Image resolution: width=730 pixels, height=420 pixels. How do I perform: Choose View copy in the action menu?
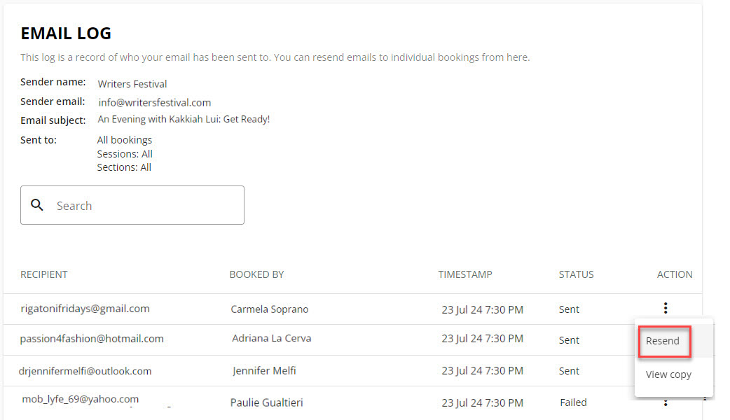coord(668,374)
